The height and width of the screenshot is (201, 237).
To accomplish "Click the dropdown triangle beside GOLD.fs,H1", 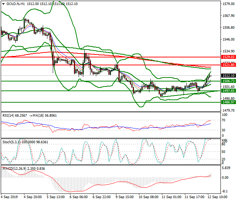I will tap(3, 4).
